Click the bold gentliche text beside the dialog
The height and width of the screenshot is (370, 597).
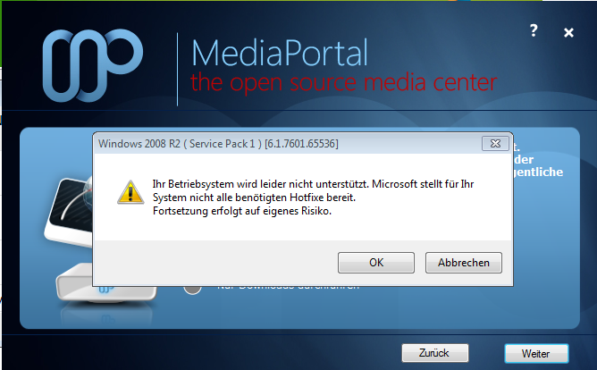click(x=538, y=172)
